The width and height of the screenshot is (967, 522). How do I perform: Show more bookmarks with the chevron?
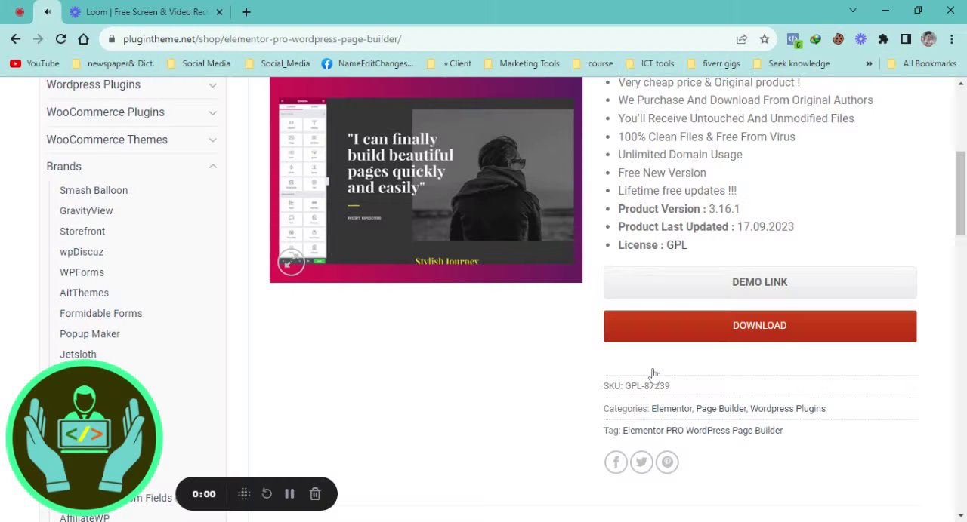869,63
